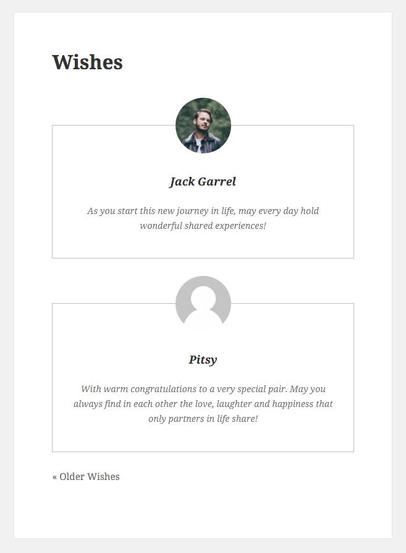Image resolution: width=406 pixels, height=553 pixels.
Task: Open the Older Wishes link
Action: pos(86,476)
